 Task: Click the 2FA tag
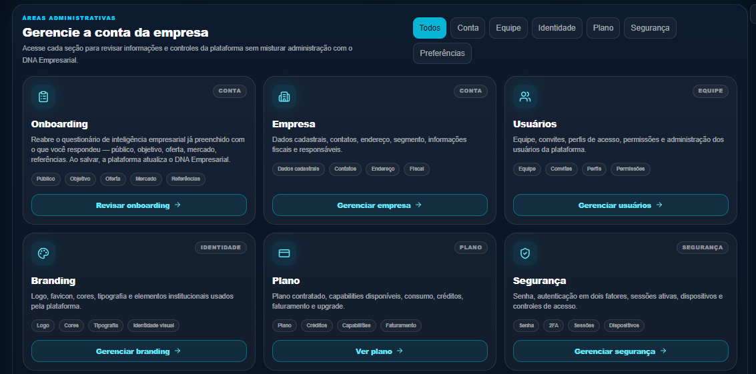click(554, 325)
